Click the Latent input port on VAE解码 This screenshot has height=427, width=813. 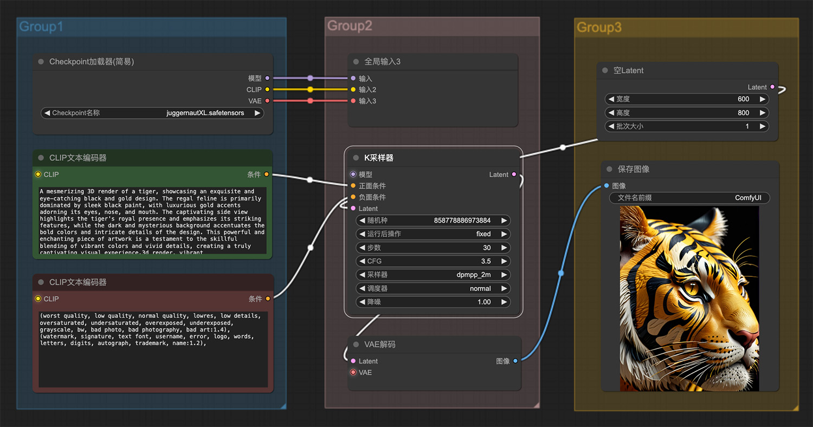353,361
